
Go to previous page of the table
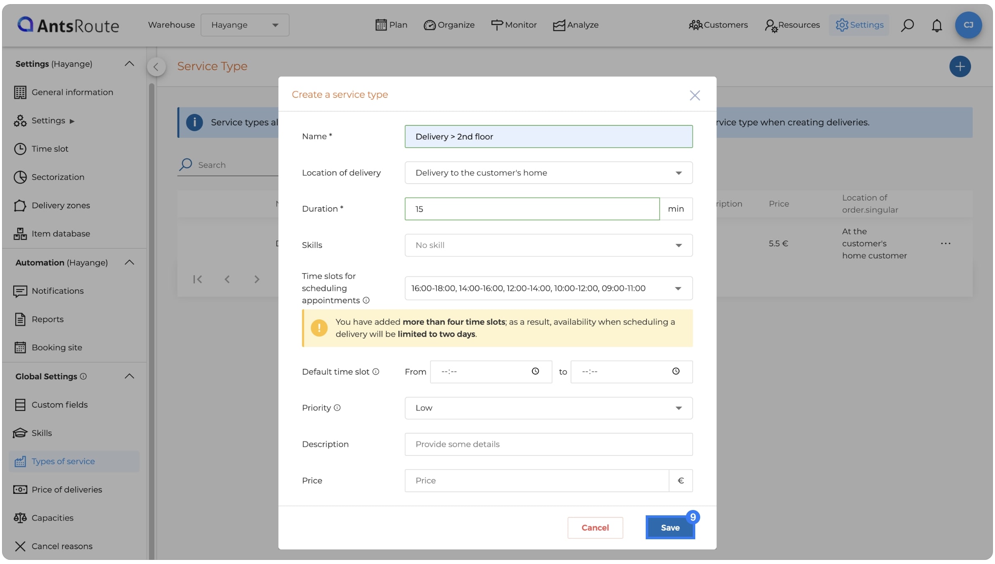tap(227, 279)
